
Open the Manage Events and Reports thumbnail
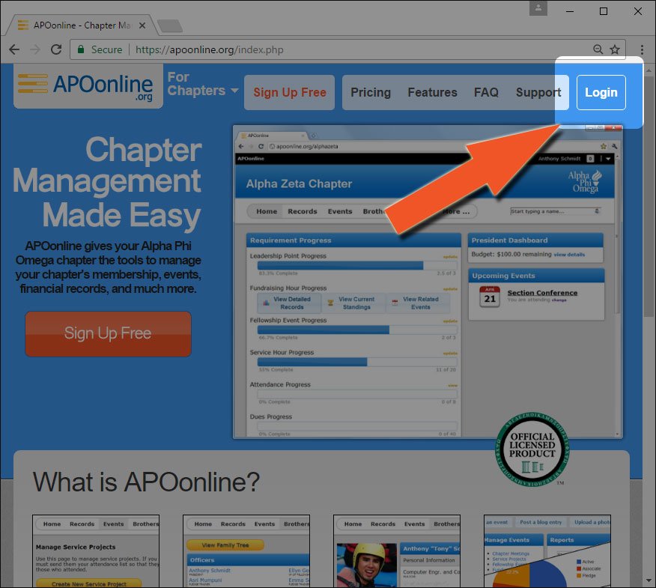(x=547, y=551)
